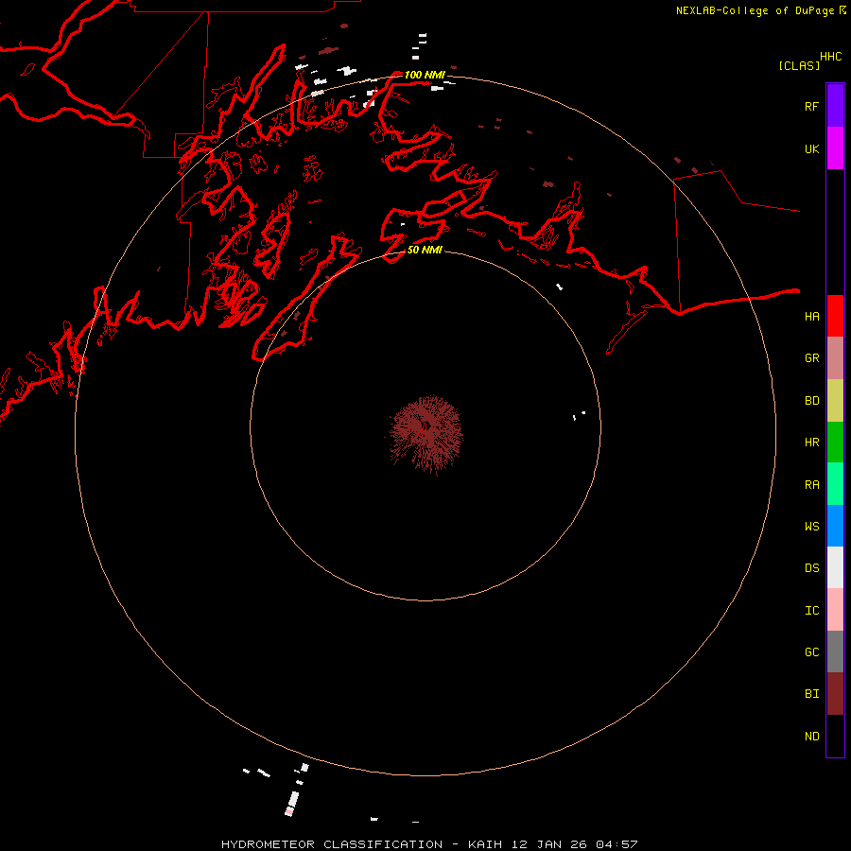Click the RF legend label
The height and width of the screenshot is (851, 851).
point(811,106)
